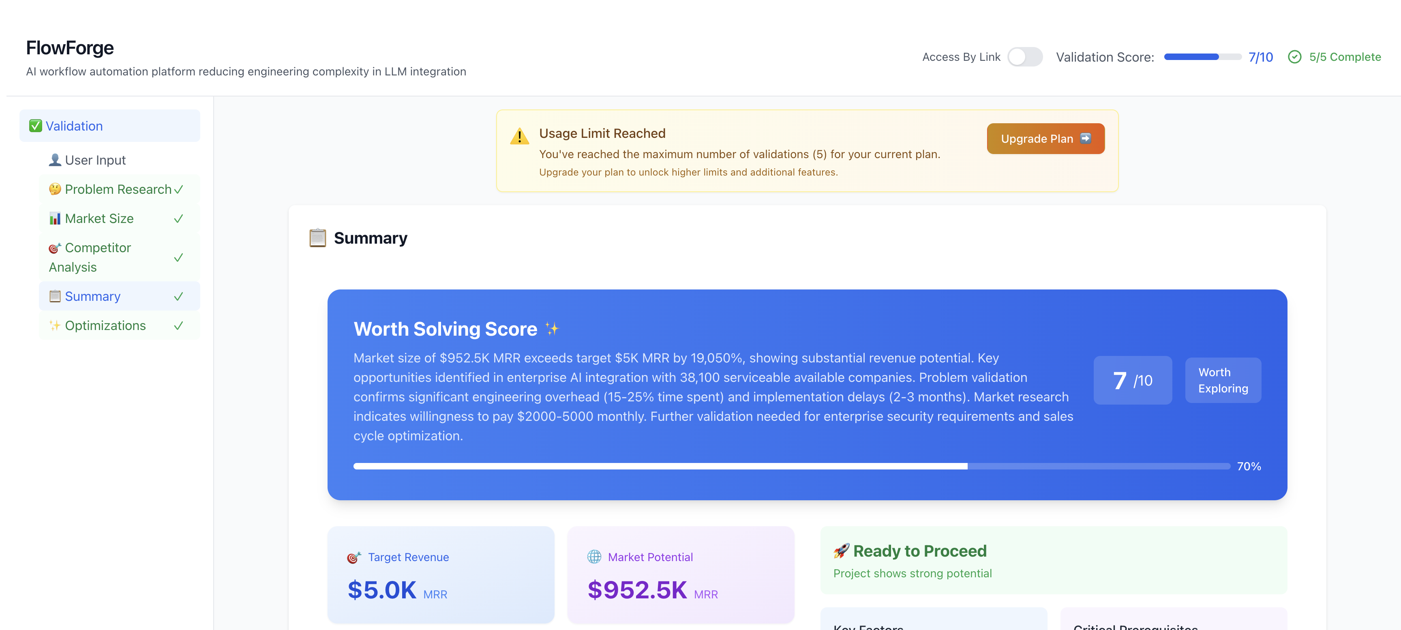Click the green check circle near 5/5 Complete
This screenshot has width=1401, height=630.
[x=1294, y=57]
